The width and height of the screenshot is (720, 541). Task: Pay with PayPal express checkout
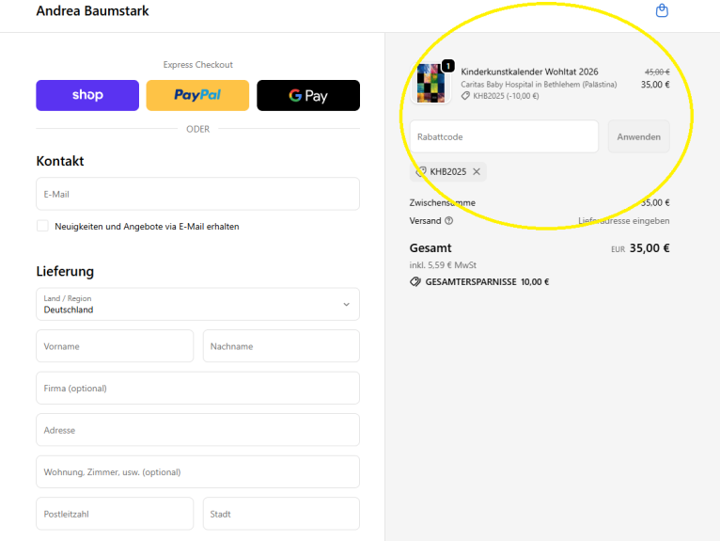(x=197, y=95)
